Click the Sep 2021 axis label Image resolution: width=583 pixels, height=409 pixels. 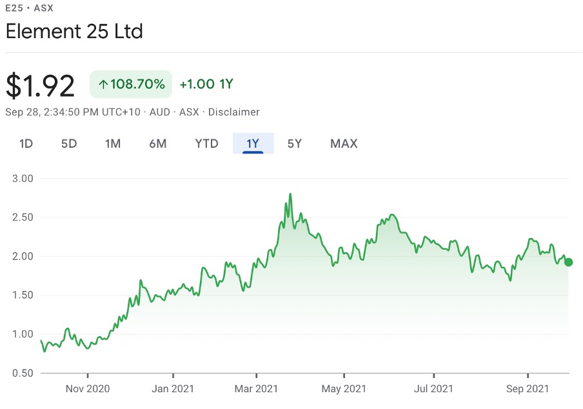tap(528, 389)
